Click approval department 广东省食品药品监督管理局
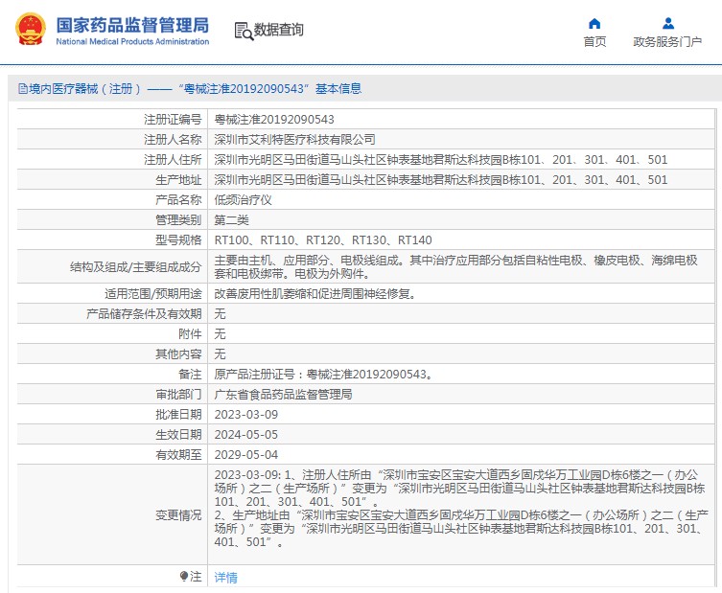The image size is (722, 593). tap(283, 395)
